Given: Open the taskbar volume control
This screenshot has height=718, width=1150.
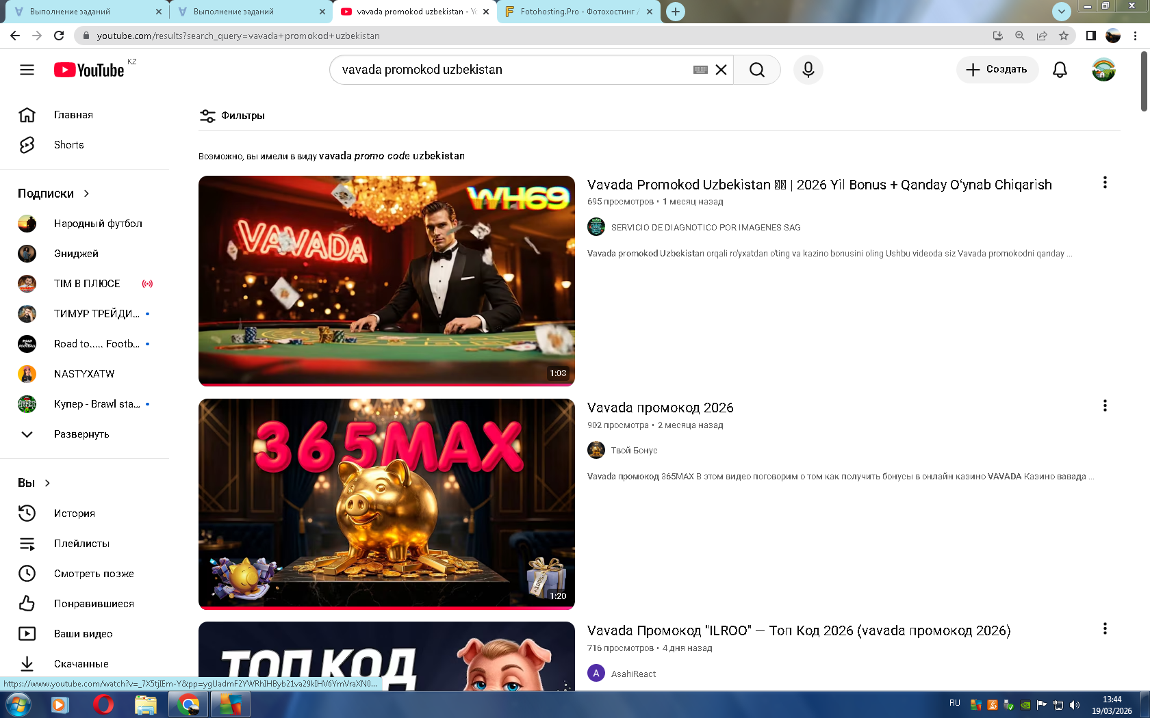Looking at the screenshot, I should (1075, 705).
